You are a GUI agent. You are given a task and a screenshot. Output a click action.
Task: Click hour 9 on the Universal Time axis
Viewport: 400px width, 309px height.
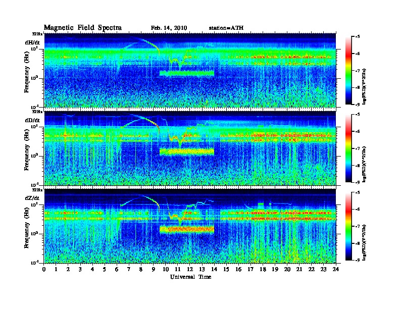click(x=154, y=269)
